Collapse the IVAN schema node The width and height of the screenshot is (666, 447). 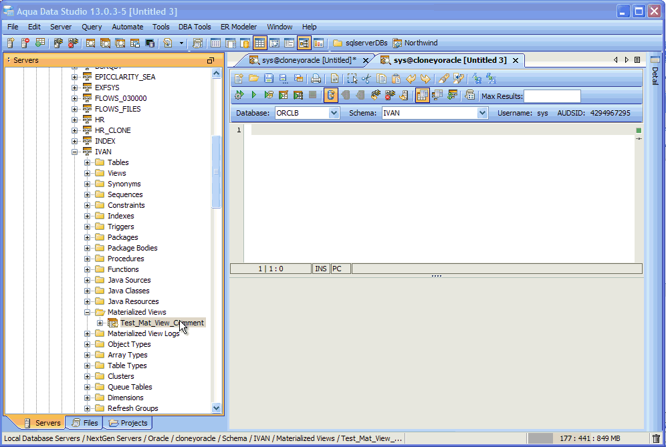(x=75, y=152)
